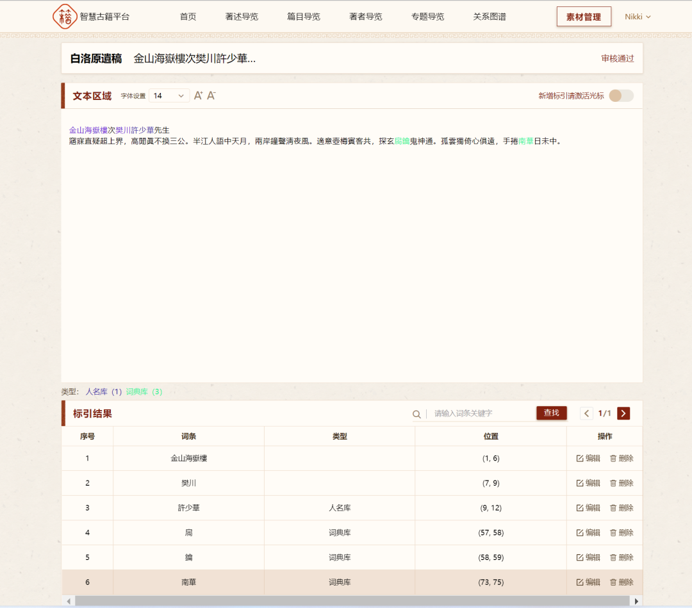
Task: Select the 許少華 term cell
Action: [188, 508]
